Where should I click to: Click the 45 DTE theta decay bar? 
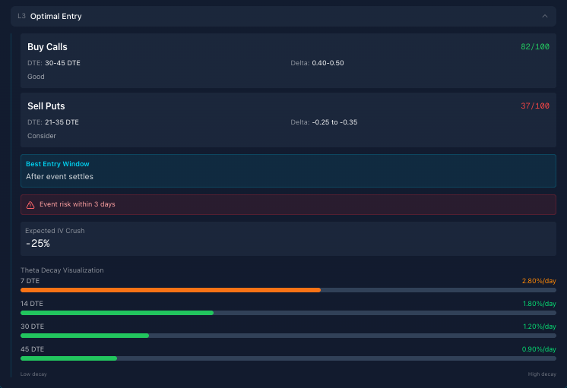pos(68,358)
